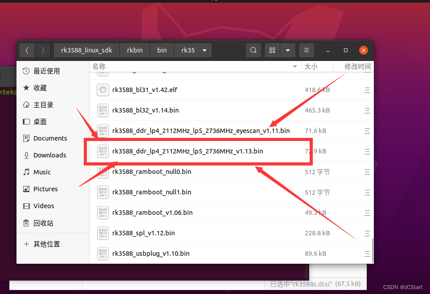Maximize the file manager window

point(345,50)
